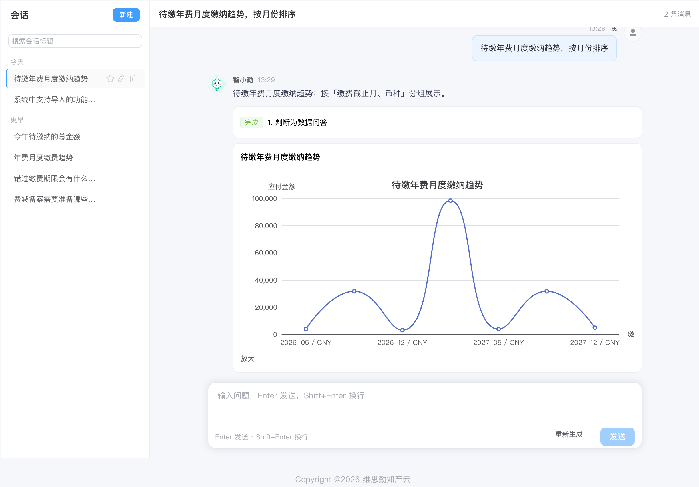Click the 更早 group label
This screenshot has width=699, height=487.
pyautogui.click(x=17, y=120)
